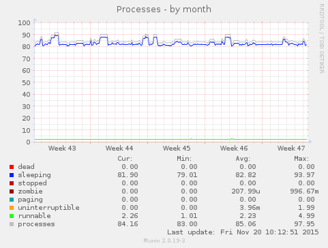Click processes maximum value 97.95
The image size is (328, 248).
[305, 224]
